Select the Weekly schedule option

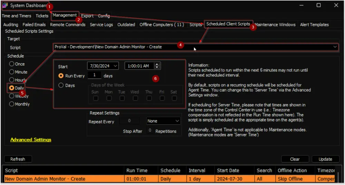click(19, 96)
